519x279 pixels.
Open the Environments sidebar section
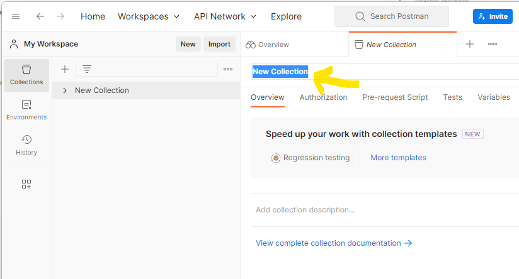click(x=26, y=110)
